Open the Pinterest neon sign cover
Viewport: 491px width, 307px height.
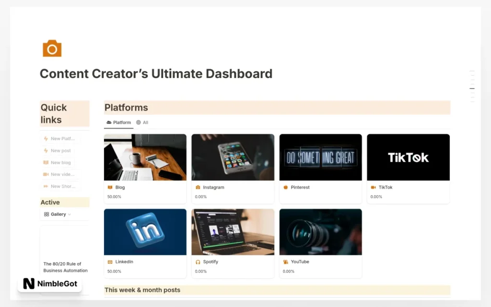click(x=320, y=157)
